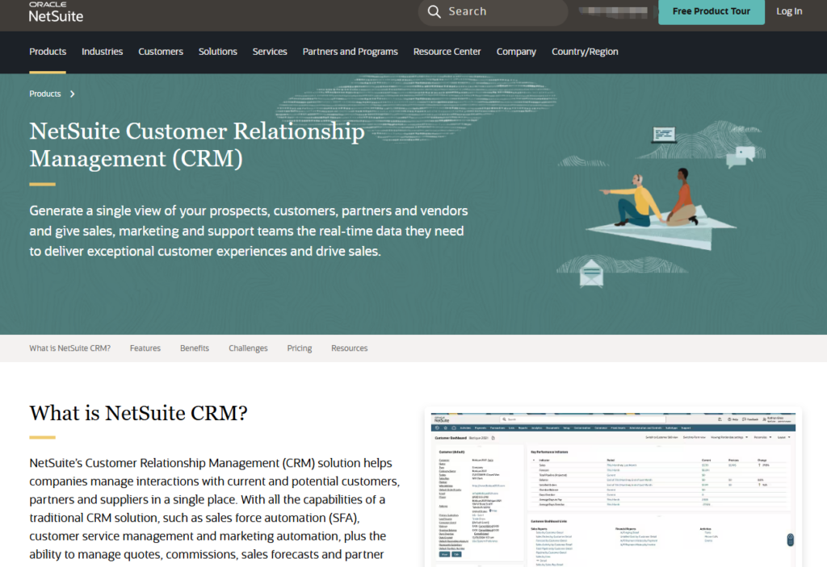Open the Industries menu

102,52
